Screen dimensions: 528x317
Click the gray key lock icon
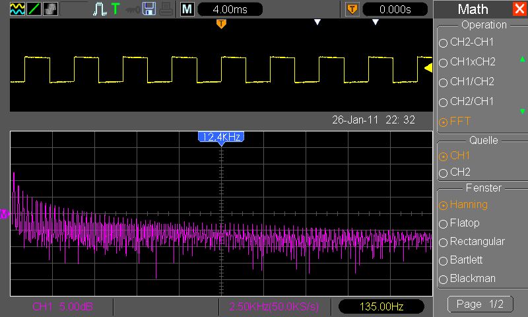click(133, 10)
